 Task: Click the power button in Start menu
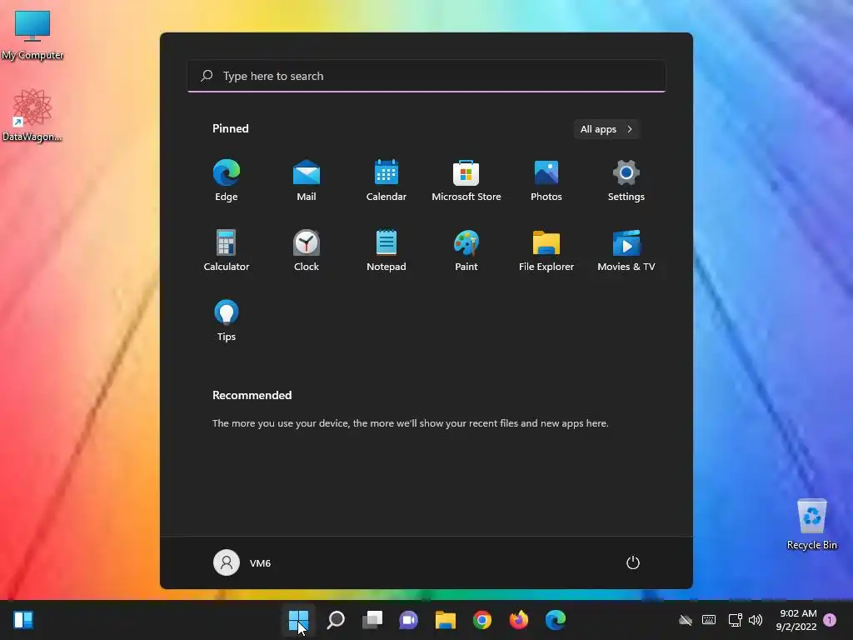pos(633,562)
